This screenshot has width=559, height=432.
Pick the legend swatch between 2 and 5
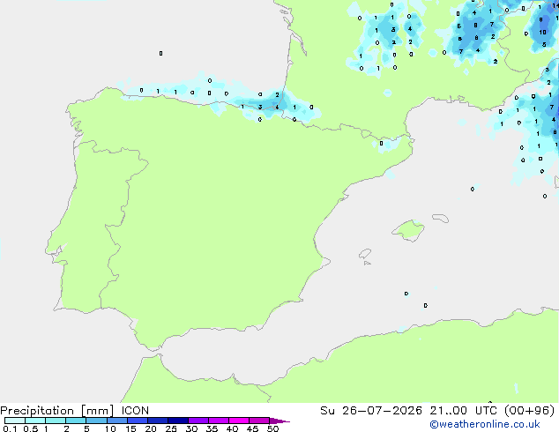coord(76,421)
